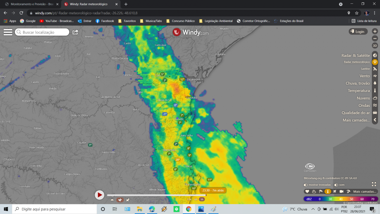Image resolution: width=380 pixels, height=214 pixels.
Task: Select the Satélite layer icon
Action: coord(375,69)
